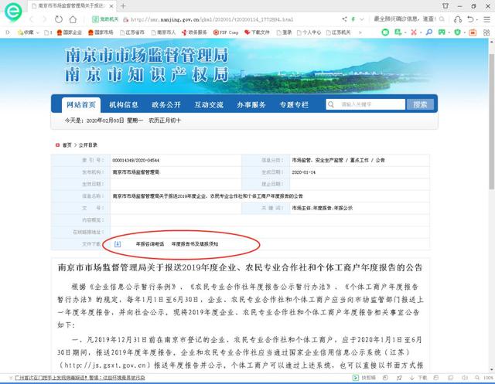
Task: Click the magnifier in browser search box
Action: 442,19
